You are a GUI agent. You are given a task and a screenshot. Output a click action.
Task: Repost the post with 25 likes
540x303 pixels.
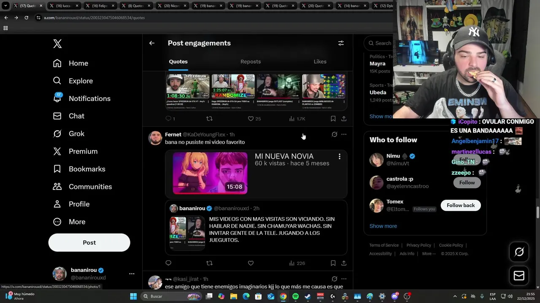click(209, 119)
